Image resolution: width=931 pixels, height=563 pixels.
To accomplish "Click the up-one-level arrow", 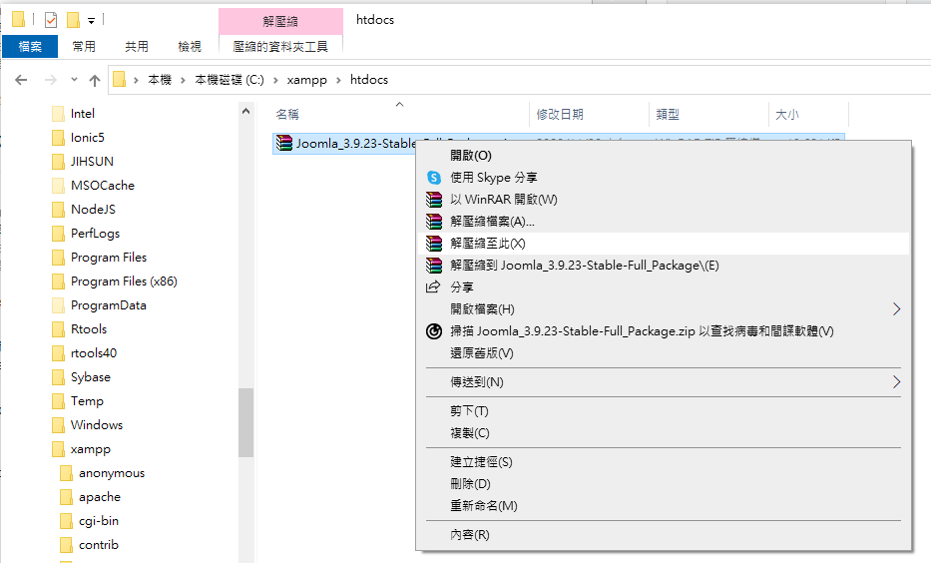I will pyautogui.click(x=95, y=80).
